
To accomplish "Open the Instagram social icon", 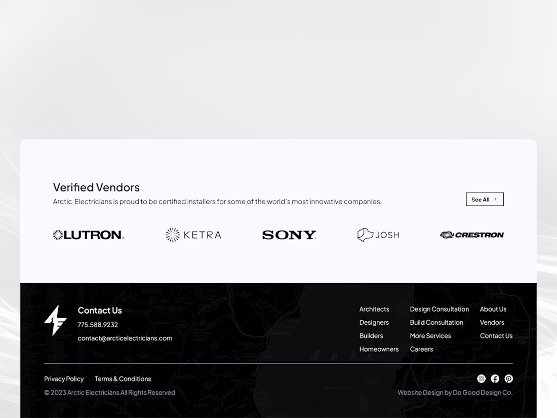I will (x=482, y=379).
